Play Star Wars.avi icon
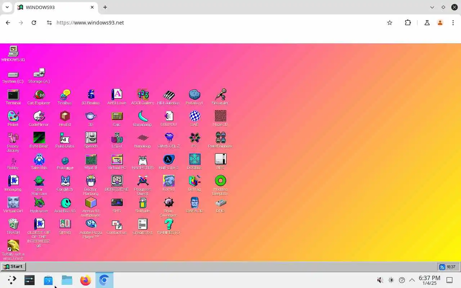The height and width of the screenshot is (288, 461). pyautogui.click(x=39, y=185)
